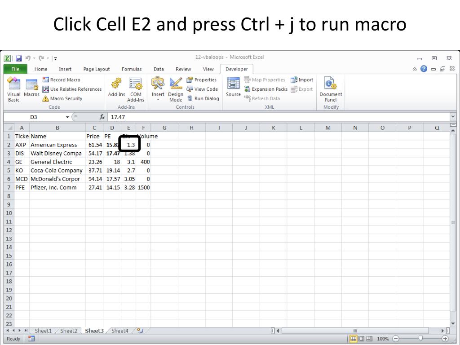The width and height of the screenshot is (460, 345).
Task: Click Refresh Data
Action: [x=262, y=98]
